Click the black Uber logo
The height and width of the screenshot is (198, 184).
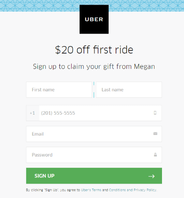[94, 19]
